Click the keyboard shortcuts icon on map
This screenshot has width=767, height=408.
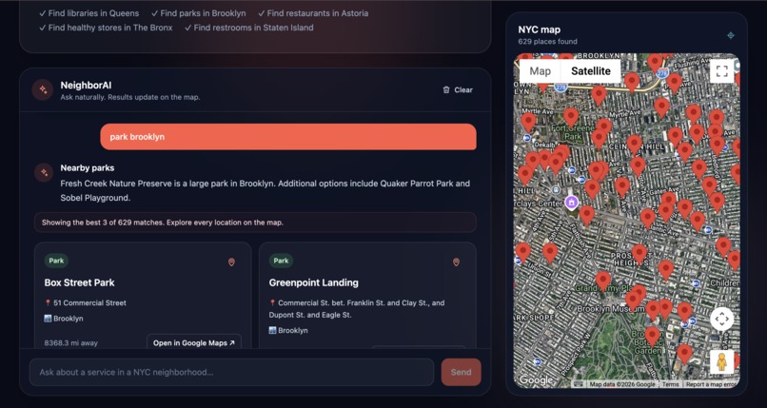[579, 384]
